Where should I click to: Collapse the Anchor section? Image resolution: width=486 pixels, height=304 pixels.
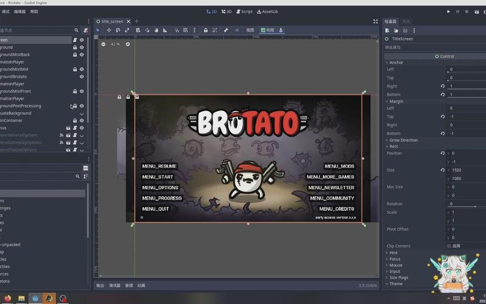point(394,63)
